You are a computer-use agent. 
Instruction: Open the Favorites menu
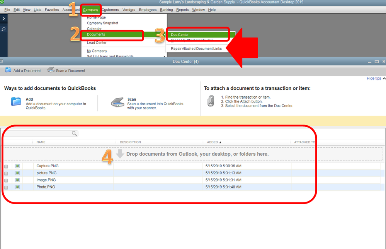(x=52, y=10)
